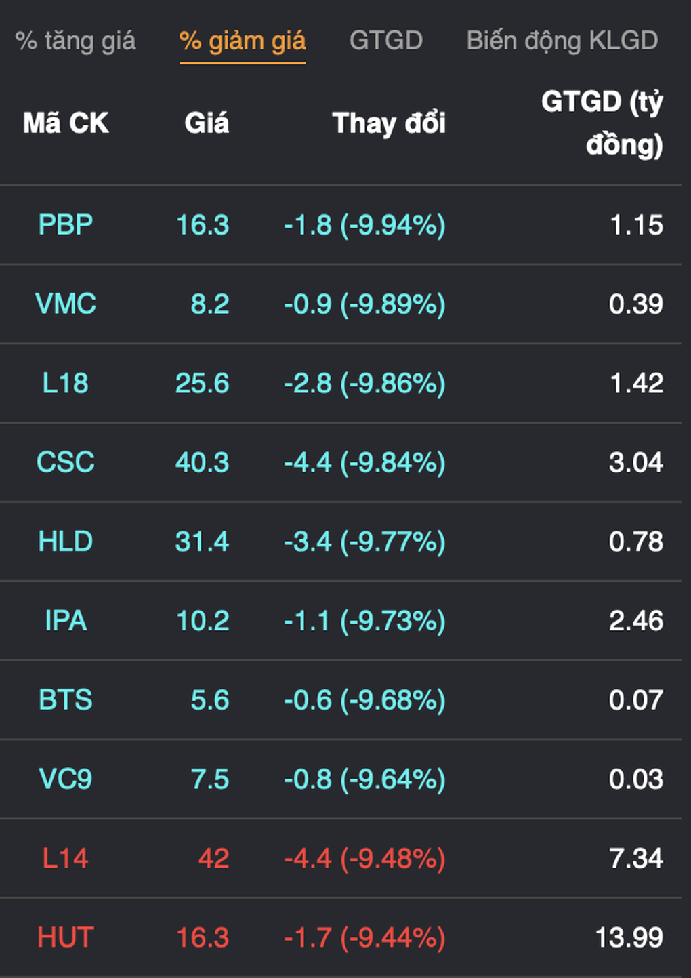This screenshot has width=691, height=978.
Task: Click the red L14 ticker
Action: point(66,859)
